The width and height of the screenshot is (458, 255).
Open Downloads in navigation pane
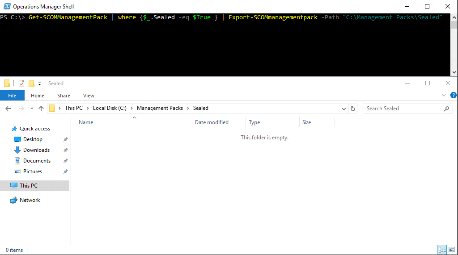click(x=37, y=150)
